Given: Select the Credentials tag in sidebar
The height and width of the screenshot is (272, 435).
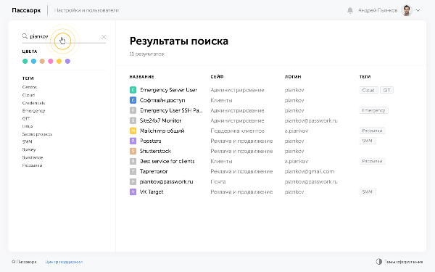Looking at the screenshot, I should click(33, 103).
